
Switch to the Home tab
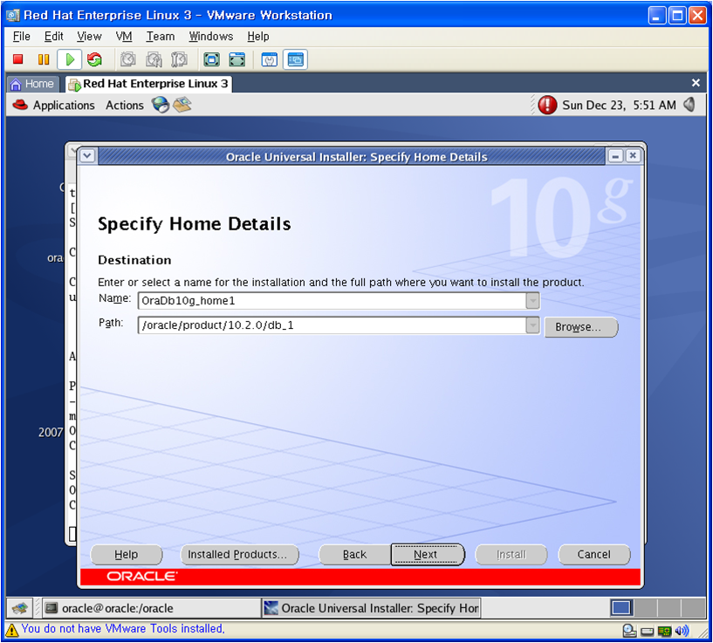click(33, 84)
